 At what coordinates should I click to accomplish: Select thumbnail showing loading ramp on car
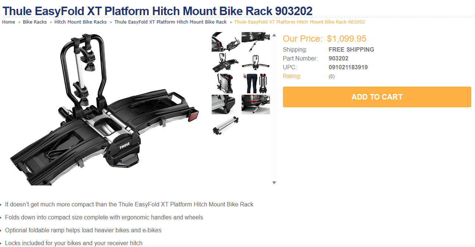[x=256, y=42]
